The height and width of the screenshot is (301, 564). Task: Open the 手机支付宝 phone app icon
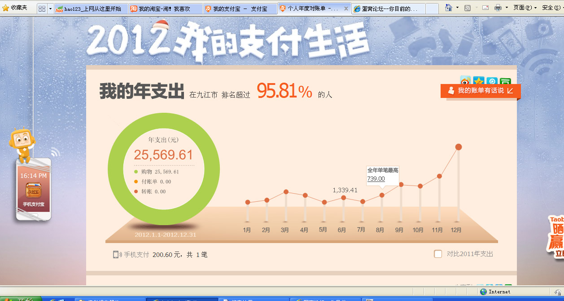pos(34,191)
